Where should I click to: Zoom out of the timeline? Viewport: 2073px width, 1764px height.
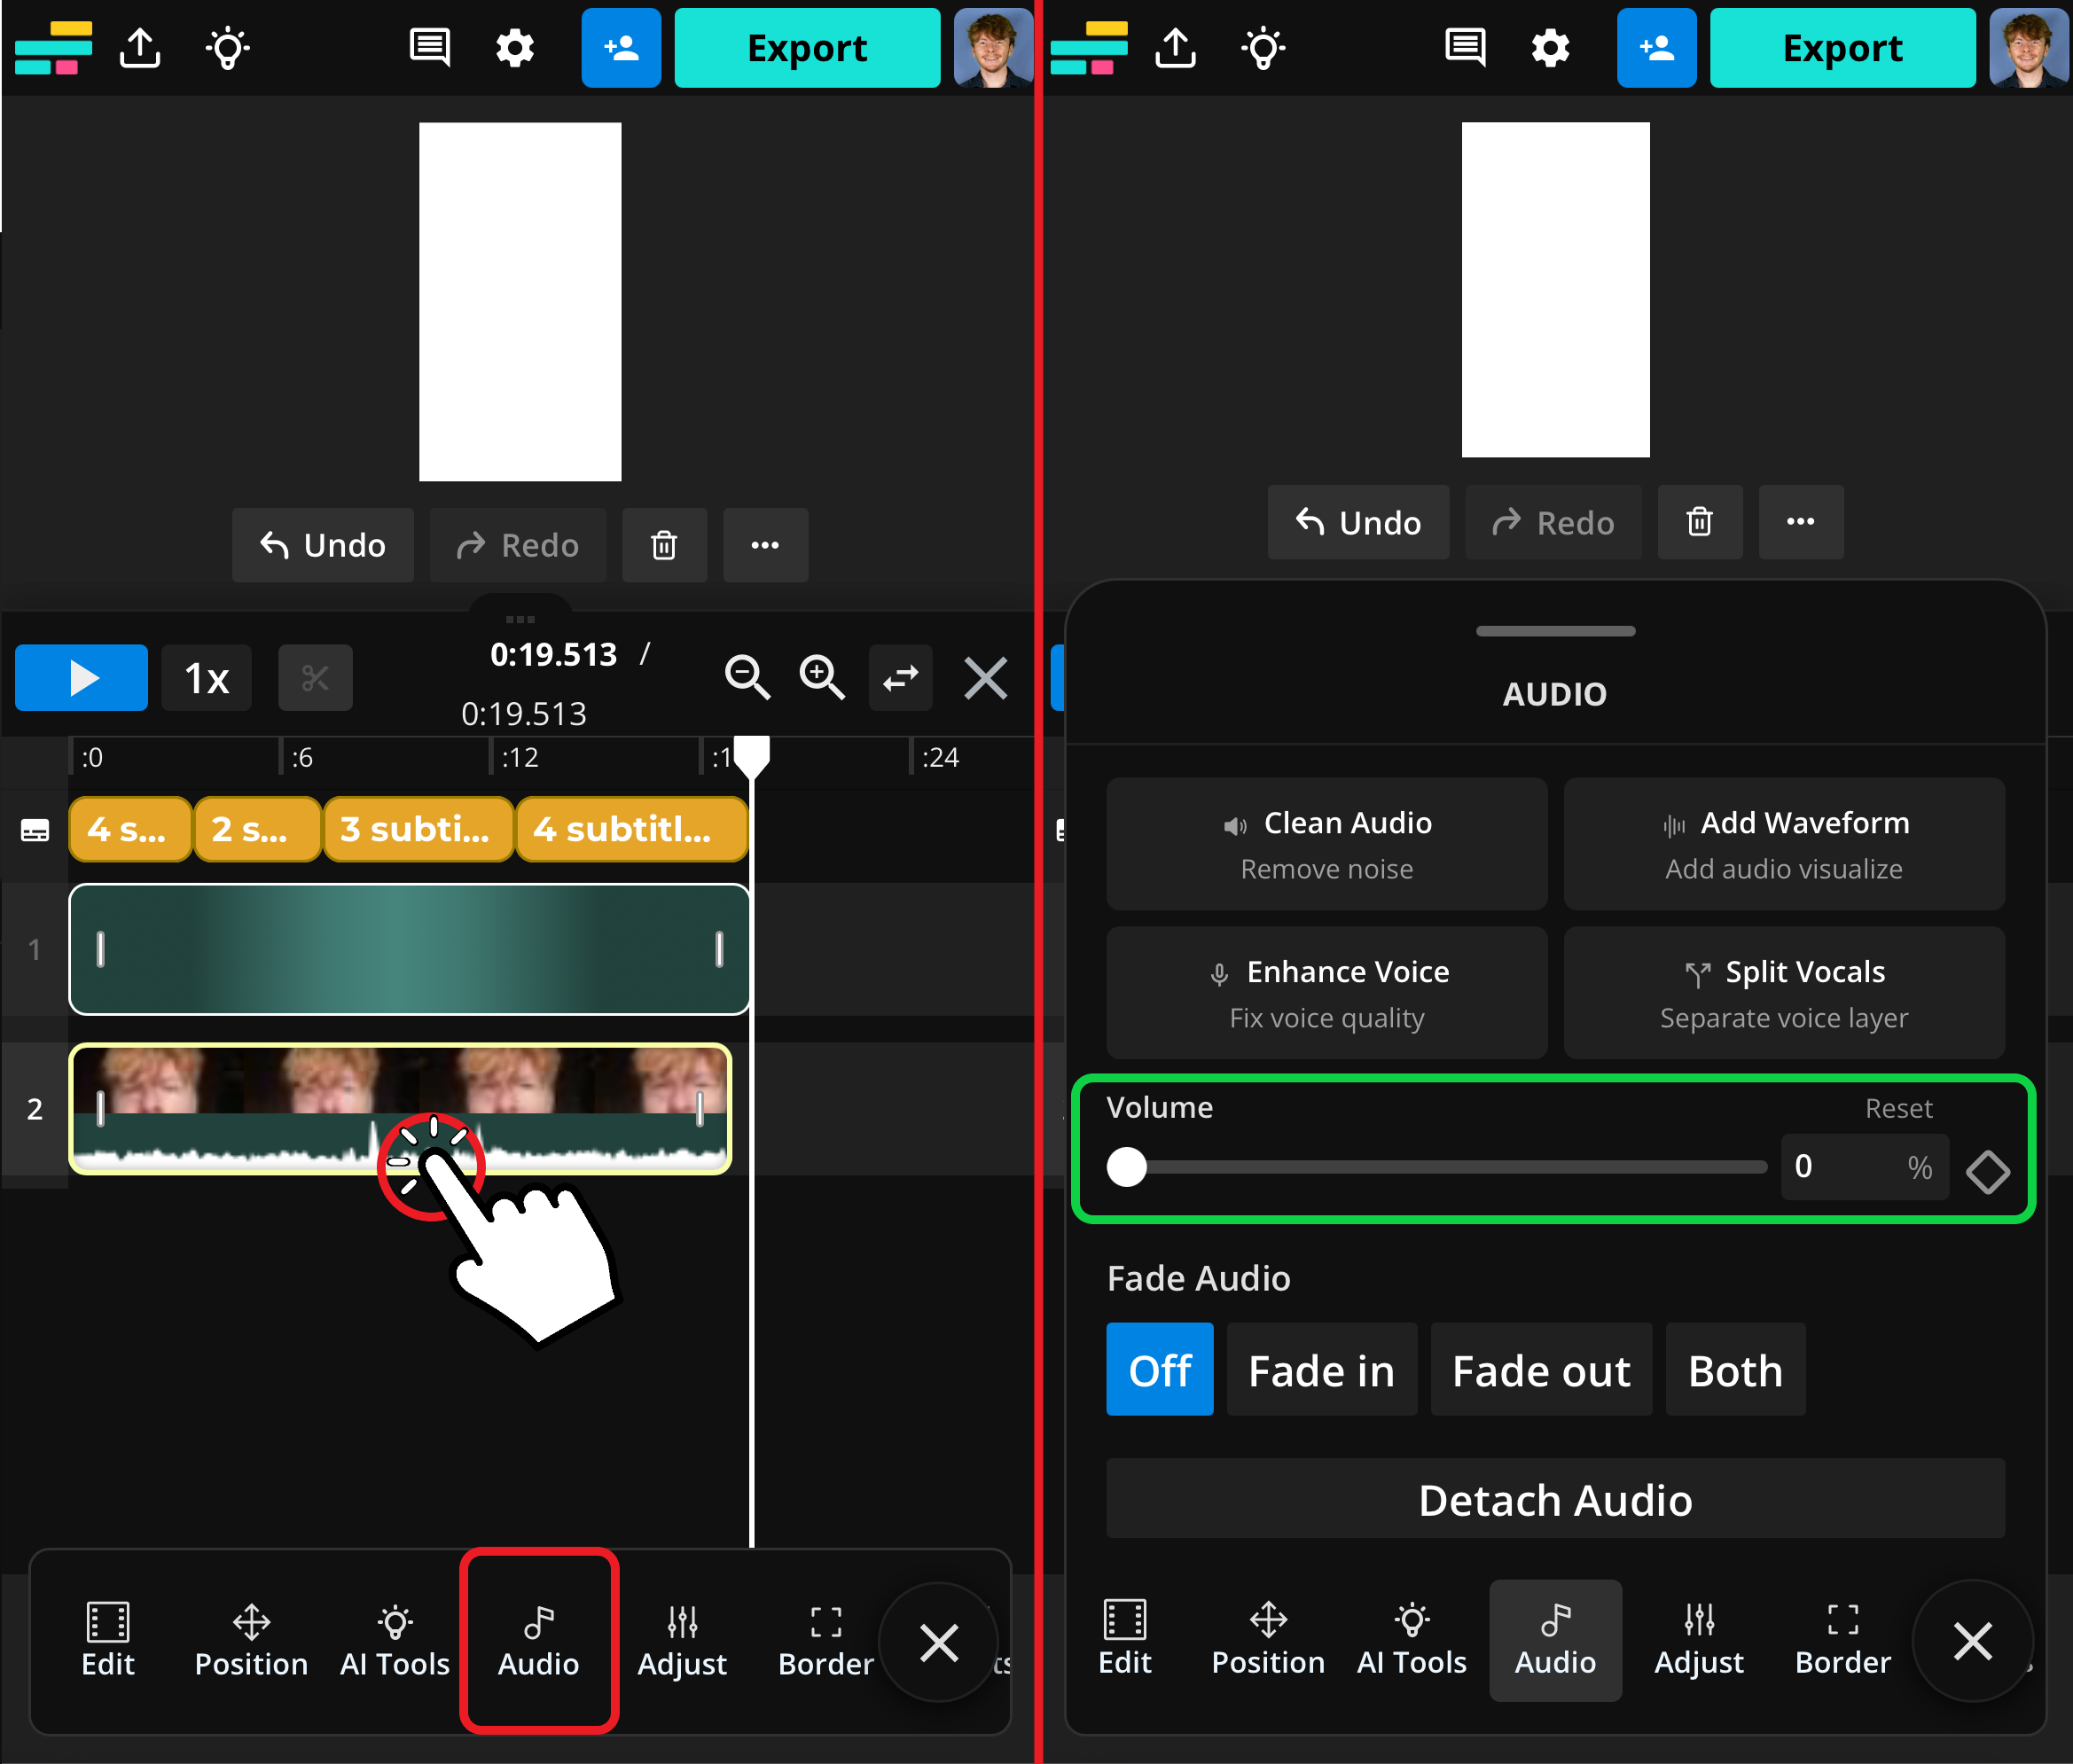coord(747,677)
